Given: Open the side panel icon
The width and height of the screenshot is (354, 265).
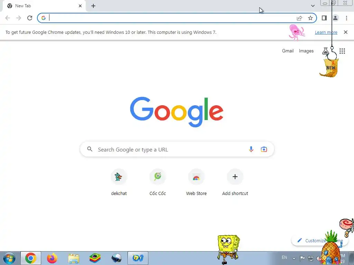Looking at the screenshot, I should [x=324, y=18].
